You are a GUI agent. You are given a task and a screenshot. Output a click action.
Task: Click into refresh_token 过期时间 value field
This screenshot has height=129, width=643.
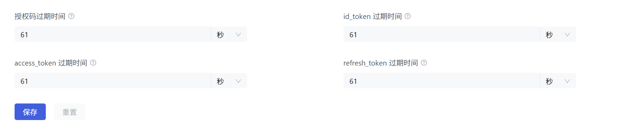[x=441, y=81]
